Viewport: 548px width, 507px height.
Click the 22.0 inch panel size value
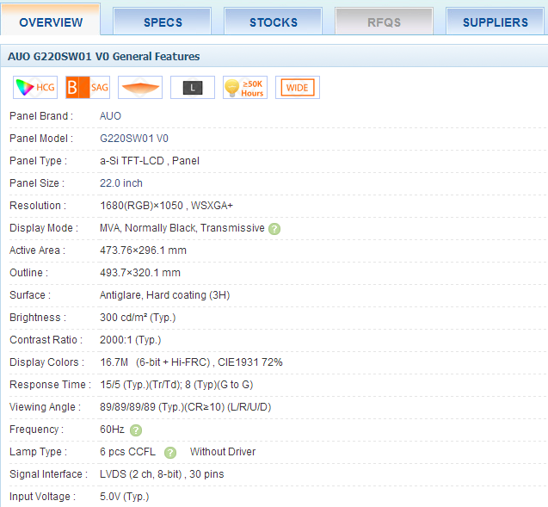pos(121,183)
